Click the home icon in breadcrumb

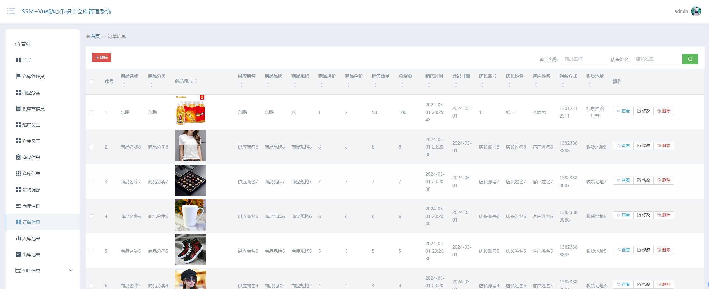click(x=88, y=36)
